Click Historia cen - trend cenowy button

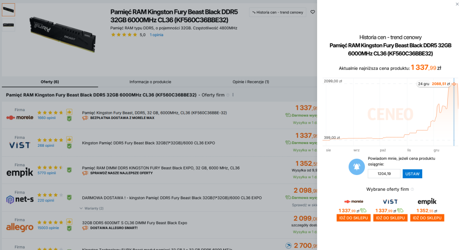pyautogui.click(x=277, y=12)
